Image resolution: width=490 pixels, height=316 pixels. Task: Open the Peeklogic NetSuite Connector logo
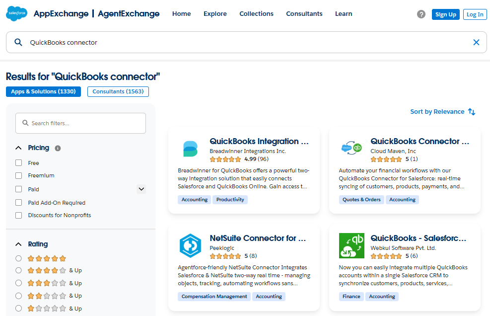pyautogui.click(x=190, y=245)
